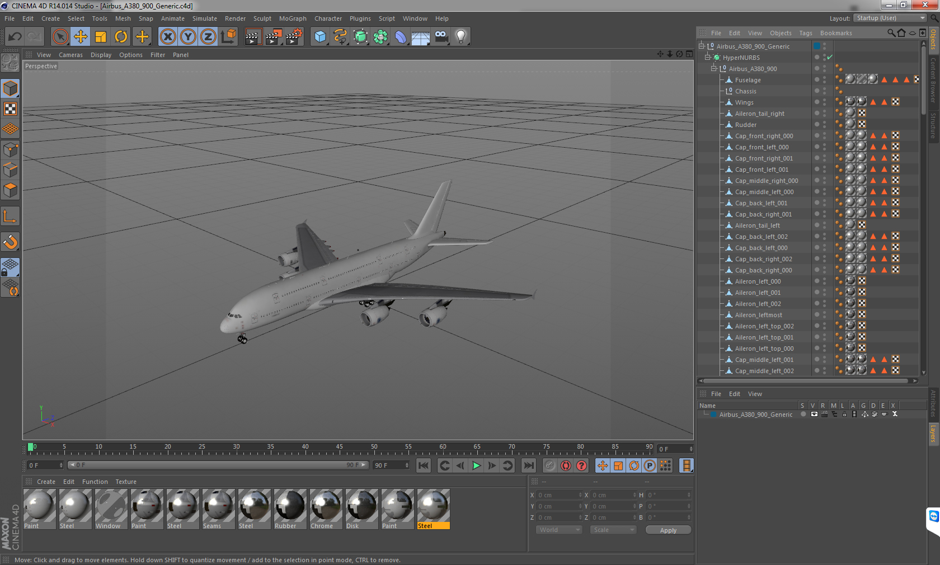Activate the Scale tool in top toolbar
This screenshot has height=565, width=940.
click(x=101, y=37)
